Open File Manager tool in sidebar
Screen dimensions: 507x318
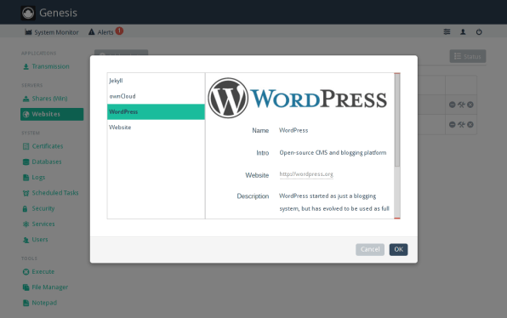[x=46, y=287]
